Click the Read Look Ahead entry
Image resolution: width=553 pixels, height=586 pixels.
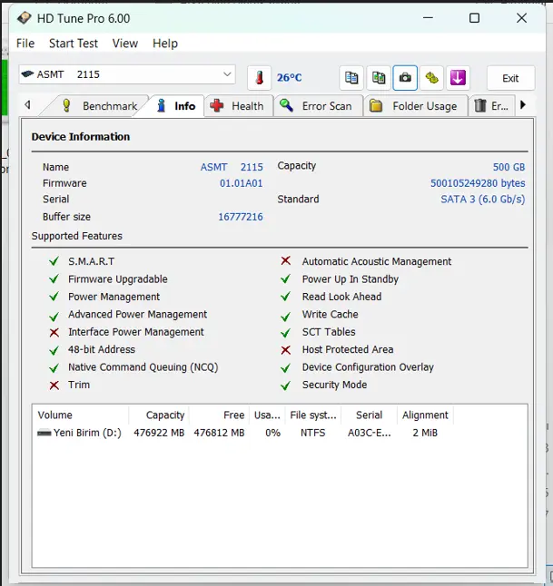341,297
